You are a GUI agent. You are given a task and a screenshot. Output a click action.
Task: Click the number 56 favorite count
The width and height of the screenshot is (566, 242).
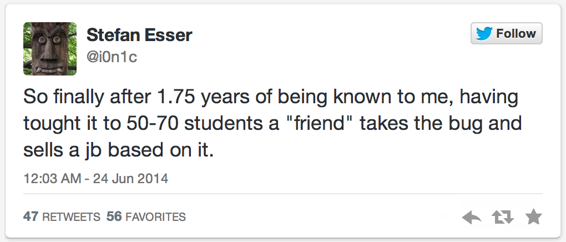click(x=114, y=216)
